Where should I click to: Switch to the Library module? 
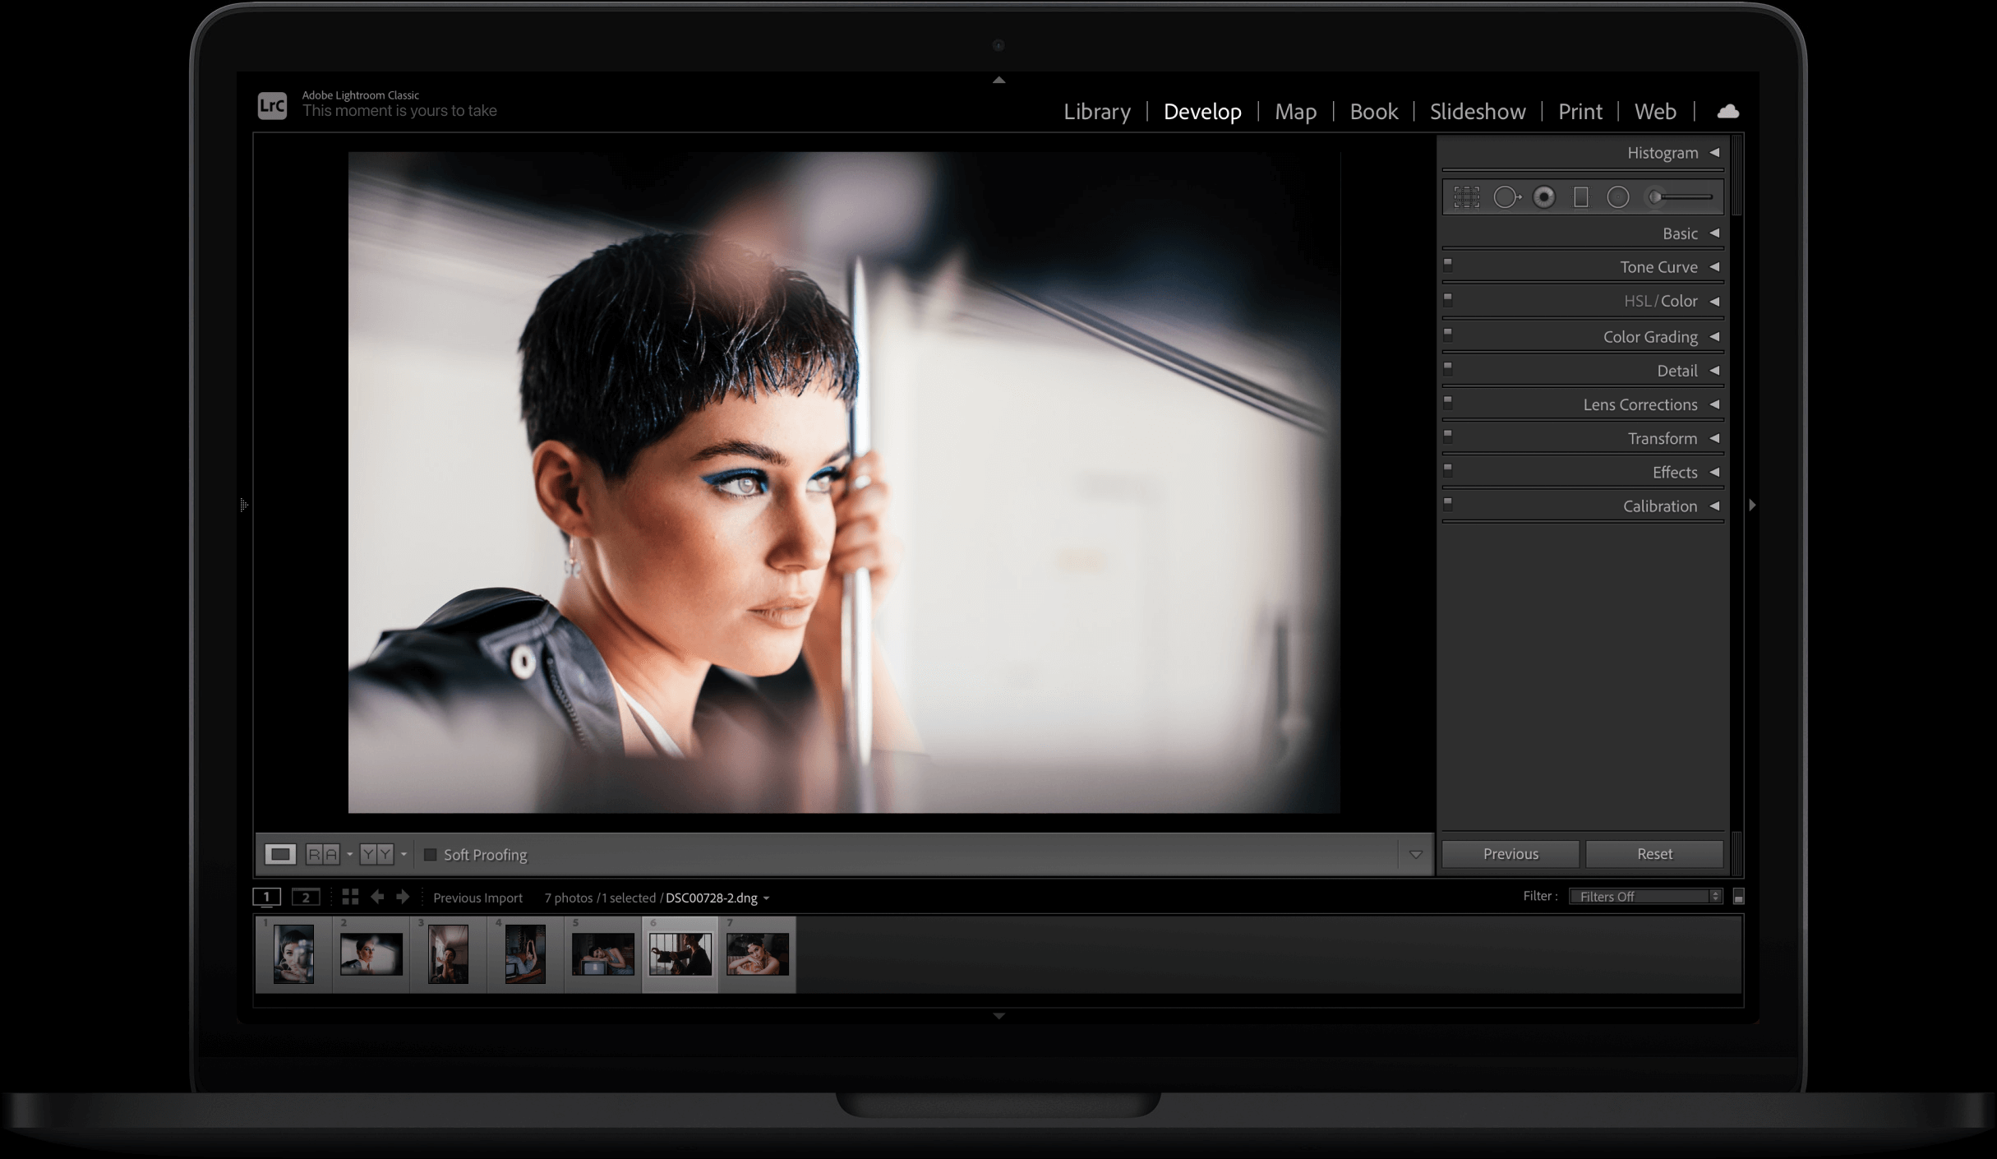coord(1096,112)
